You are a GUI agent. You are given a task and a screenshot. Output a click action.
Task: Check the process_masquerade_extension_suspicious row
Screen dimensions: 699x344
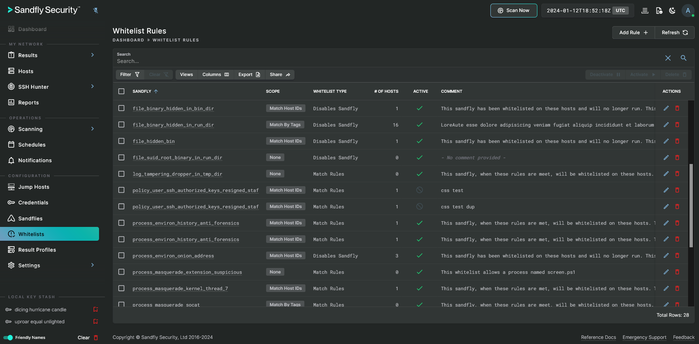click(122, 272)
